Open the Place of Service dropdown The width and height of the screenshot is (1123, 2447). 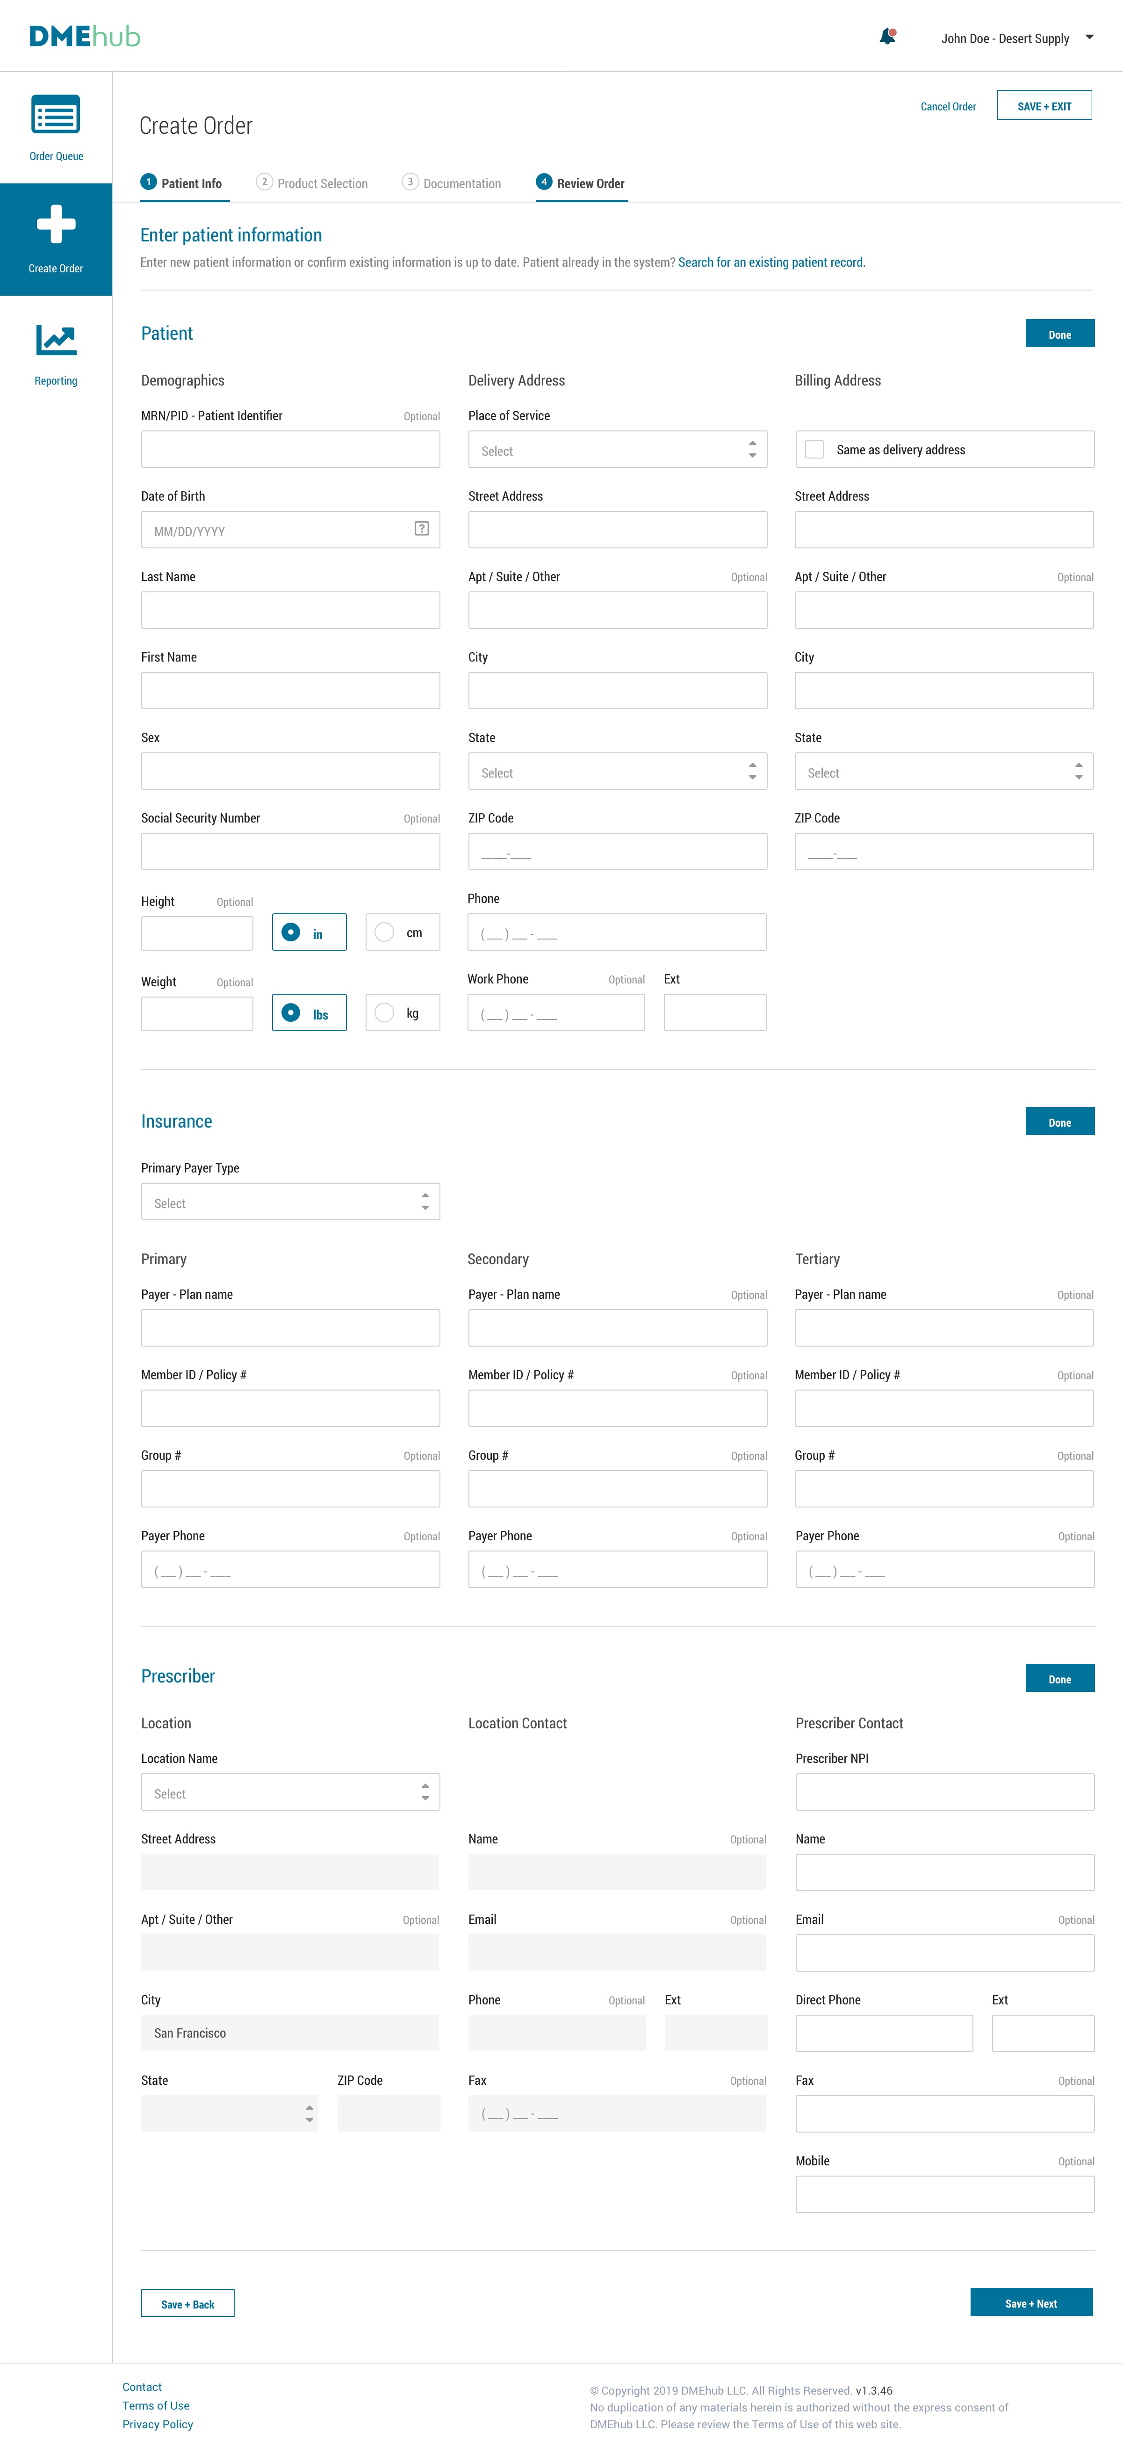617,450
